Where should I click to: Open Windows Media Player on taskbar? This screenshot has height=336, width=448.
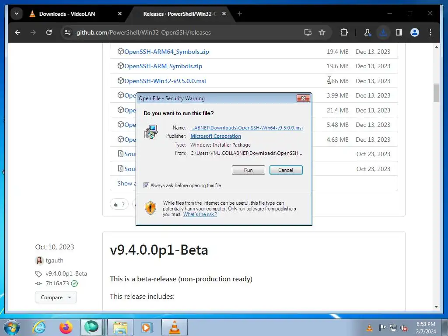[147, 327]
